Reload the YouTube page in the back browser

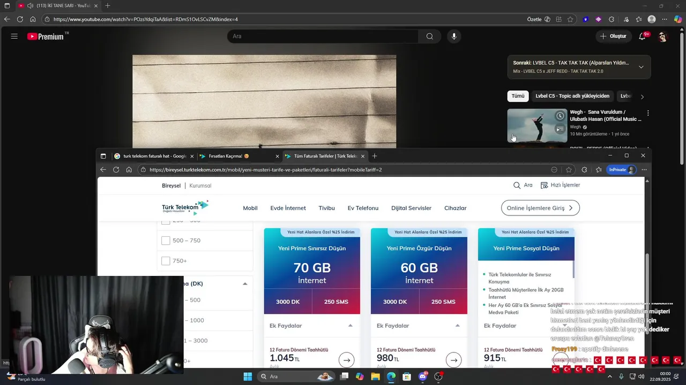pyautogui.click(x=20, y=19)
